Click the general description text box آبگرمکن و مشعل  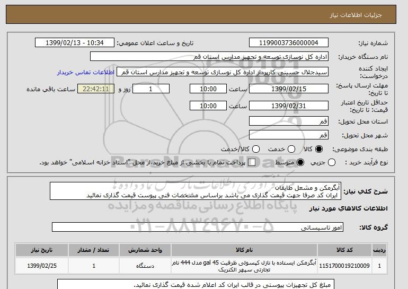[x=196, y=191]
